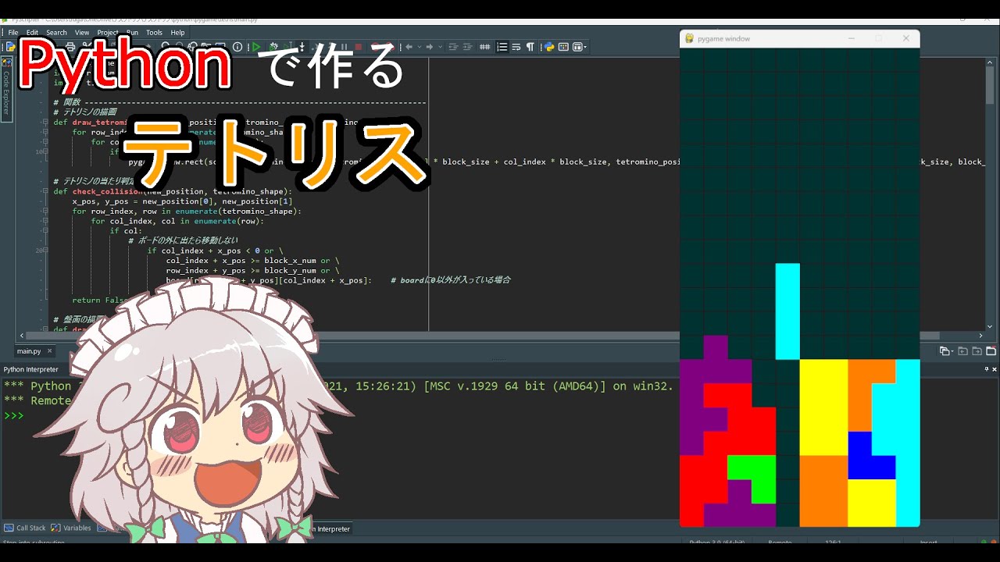This screenshot has width=1000, height=562.
Task: Toggle word wrap icon
Action: (x=516, y=47)
